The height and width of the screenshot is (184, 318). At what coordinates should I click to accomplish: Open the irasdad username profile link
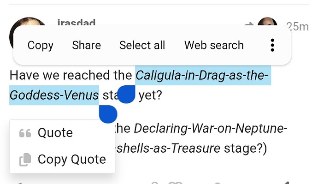77,22
